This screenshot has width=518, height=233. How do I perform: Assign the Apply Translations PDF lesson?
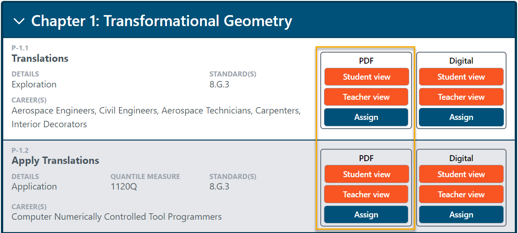[366, 215]
